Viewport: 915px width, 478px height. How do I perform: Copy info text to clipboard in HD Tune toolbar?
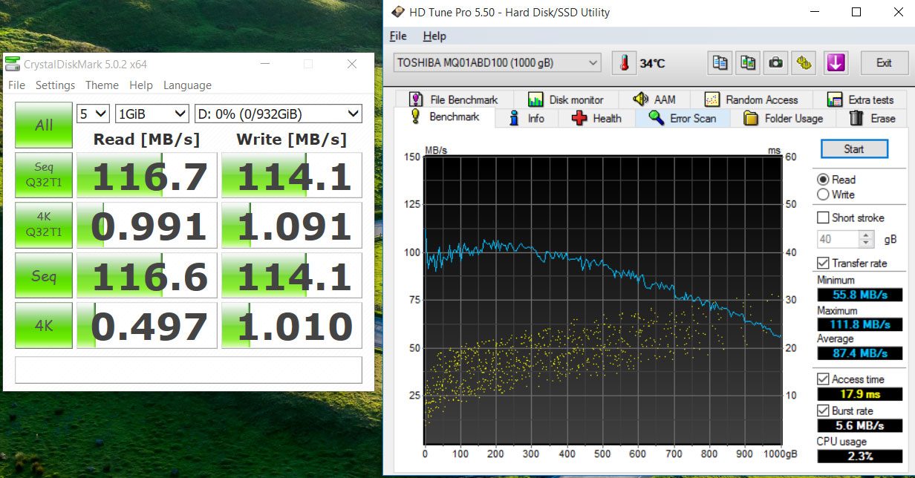720,63
